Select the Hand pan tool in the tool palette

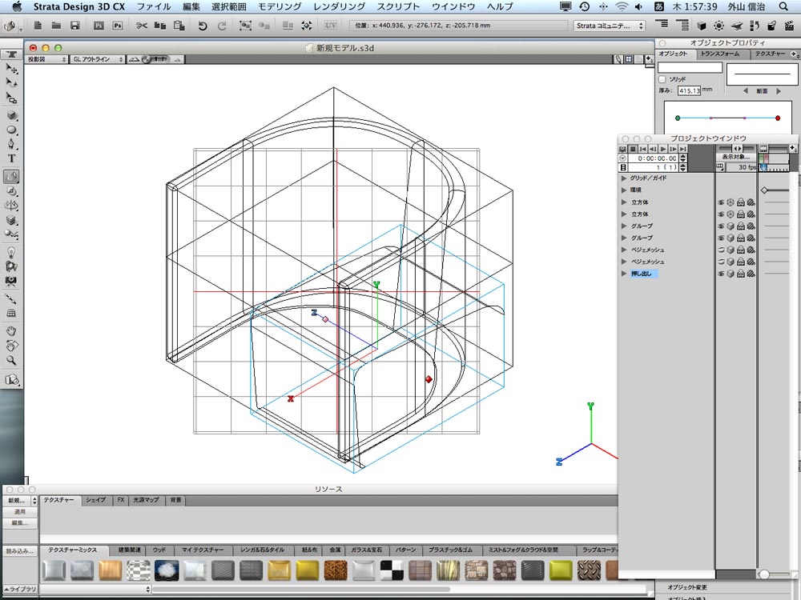tap(11, 331)
